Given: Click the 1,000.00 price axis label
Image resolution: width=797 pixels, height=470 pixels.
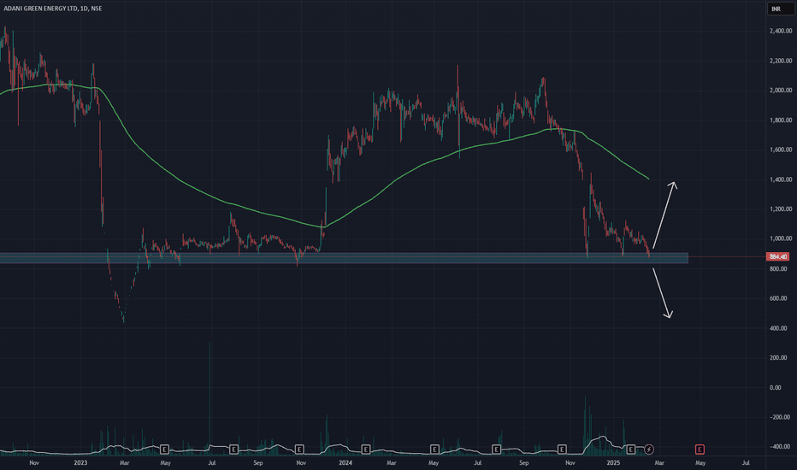Looking at the screenshot, I should click(781, 238).
